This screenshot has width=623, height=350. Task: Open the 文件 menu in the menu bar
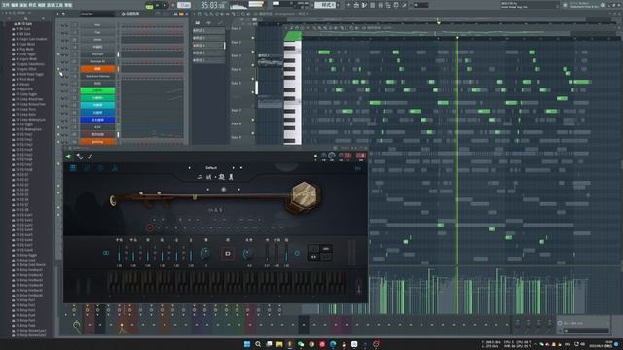click(x=6, y=5)
